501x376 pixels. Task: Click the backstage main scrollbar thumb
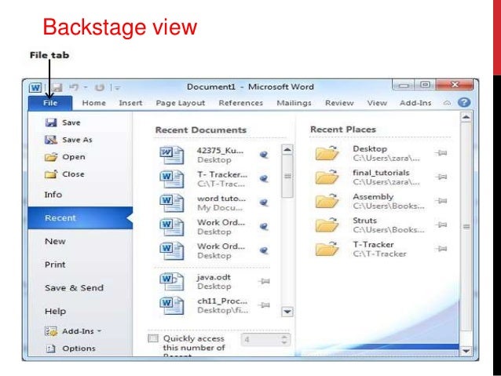pos(466,227)
